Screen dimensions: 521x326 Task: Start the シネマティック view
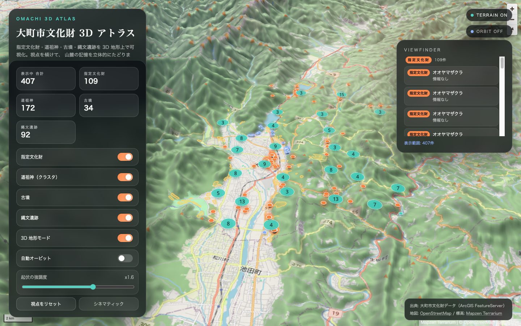point(109,304)
